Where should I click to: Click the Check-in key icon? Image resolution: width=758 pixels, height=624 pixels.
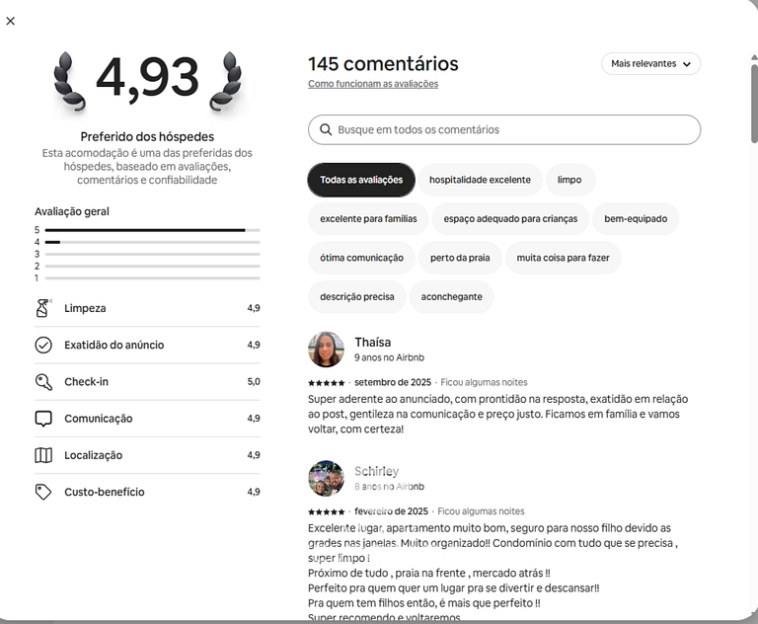(43, 382)
